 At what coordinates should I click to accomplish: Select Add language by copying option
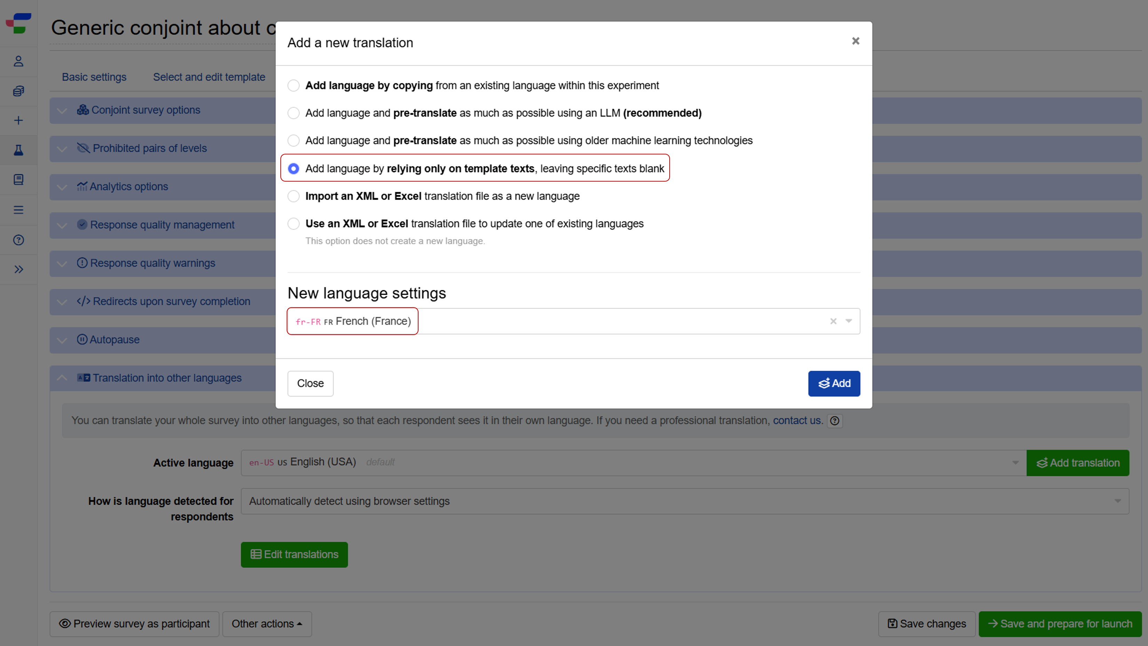click(x=293, y=86)
